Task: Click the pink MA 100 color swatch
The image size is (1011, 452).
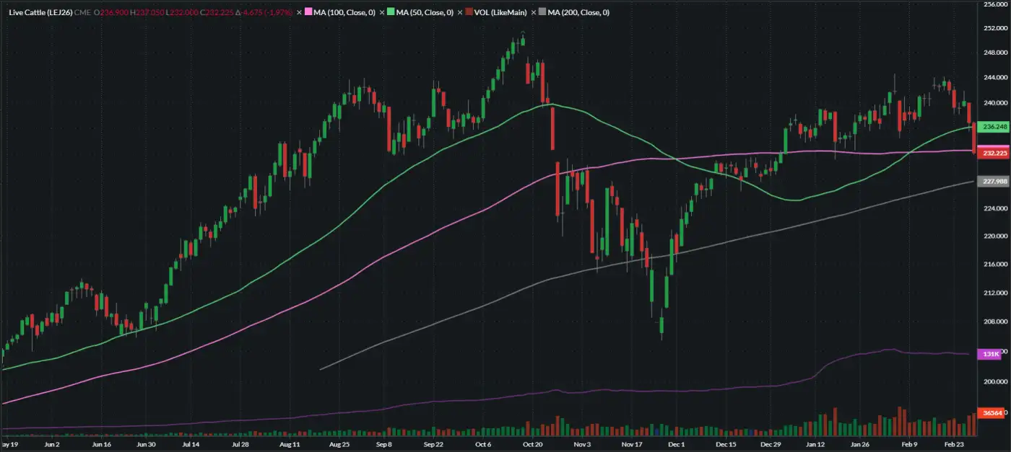Action: tap(308, 13)
